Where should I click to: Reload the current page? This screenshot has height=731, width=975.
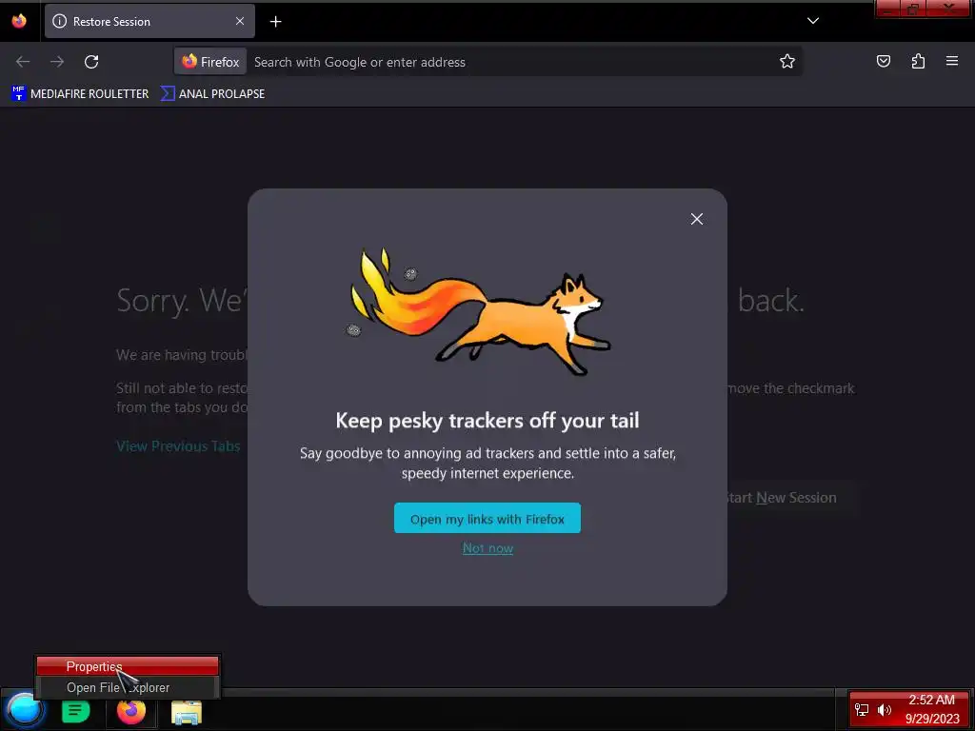point(91,62)
